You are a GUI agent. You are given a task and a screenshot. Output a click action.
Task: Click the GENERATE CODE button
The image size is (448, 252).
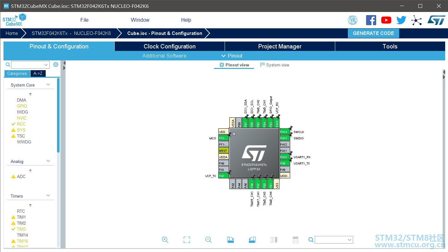point(373,33)
